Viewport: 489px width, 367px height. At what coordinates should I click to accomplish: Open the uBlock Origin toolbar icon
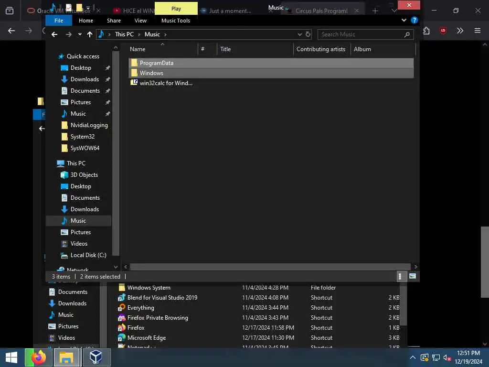click(x=443, y=31)
